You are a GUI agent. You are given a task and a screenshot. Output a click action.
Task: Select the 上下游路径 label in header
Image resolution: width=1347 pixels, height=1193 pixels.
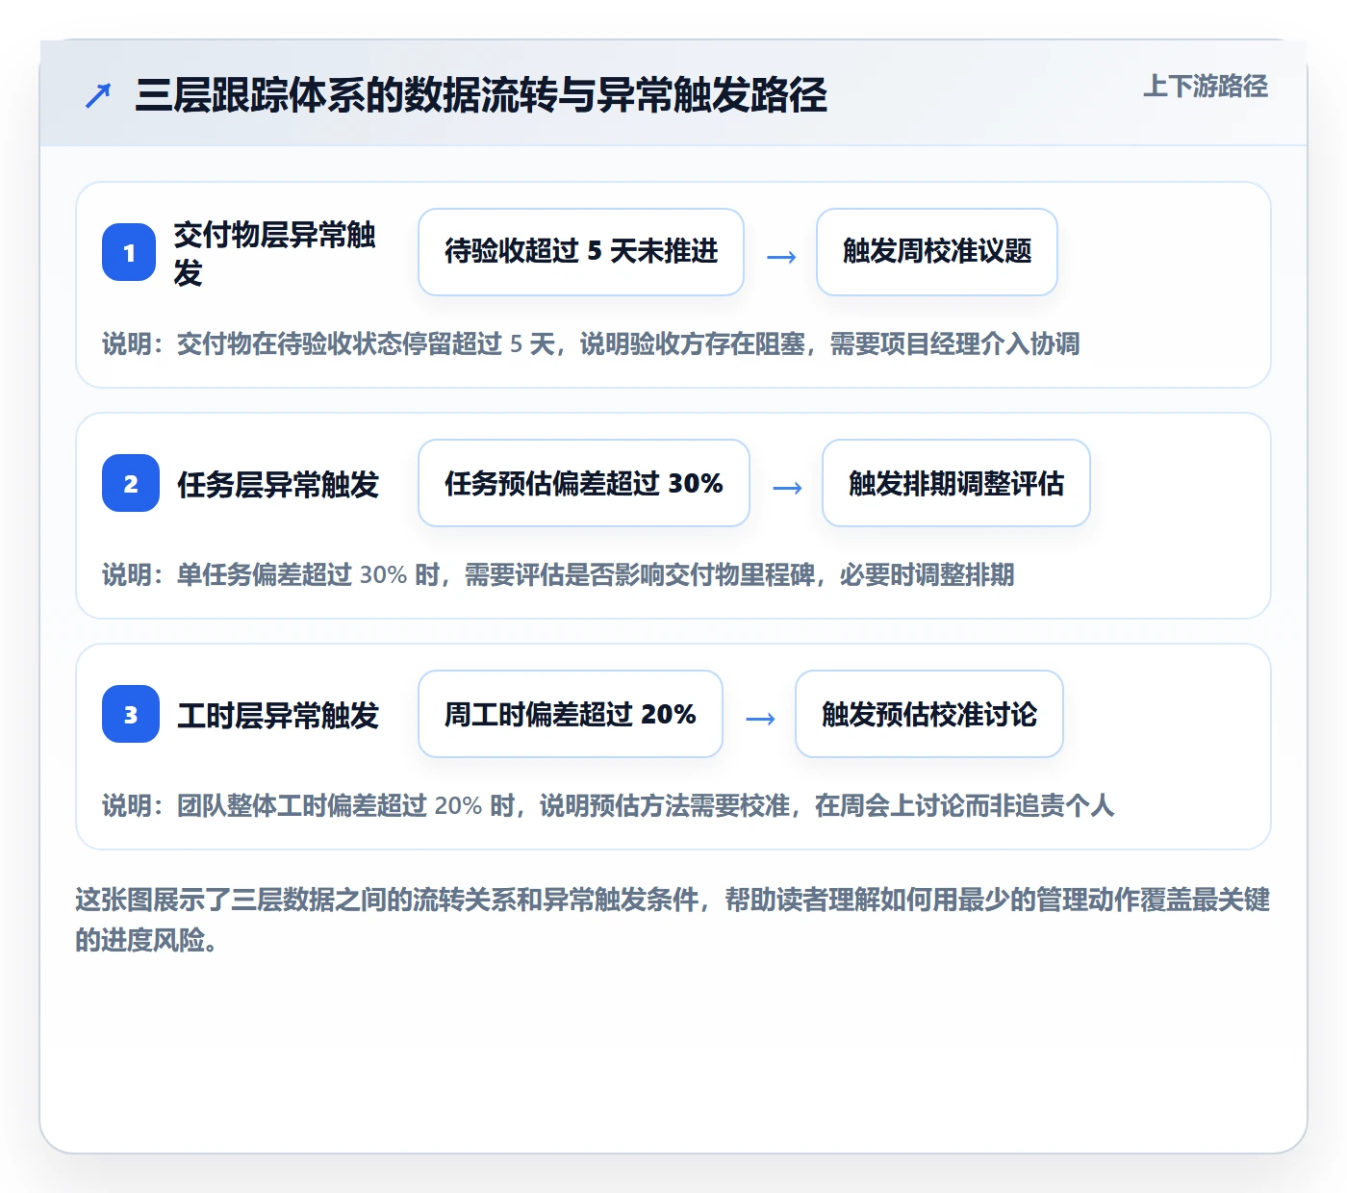[1205, 86]
